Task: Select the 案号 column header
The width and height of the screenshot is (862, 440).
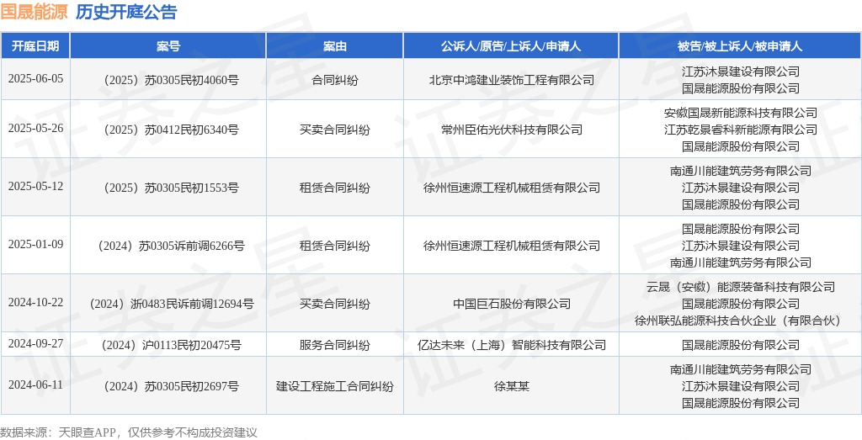Action: [x=168, y=46]
